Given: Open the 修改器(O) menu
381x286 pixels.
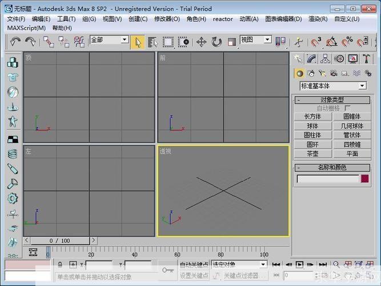Looking at the screenshot, I should [x=167, y=19].
